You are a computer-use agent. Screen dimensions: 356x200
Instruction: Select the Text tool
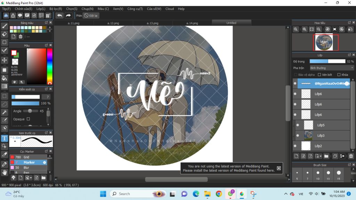(4, 138)
